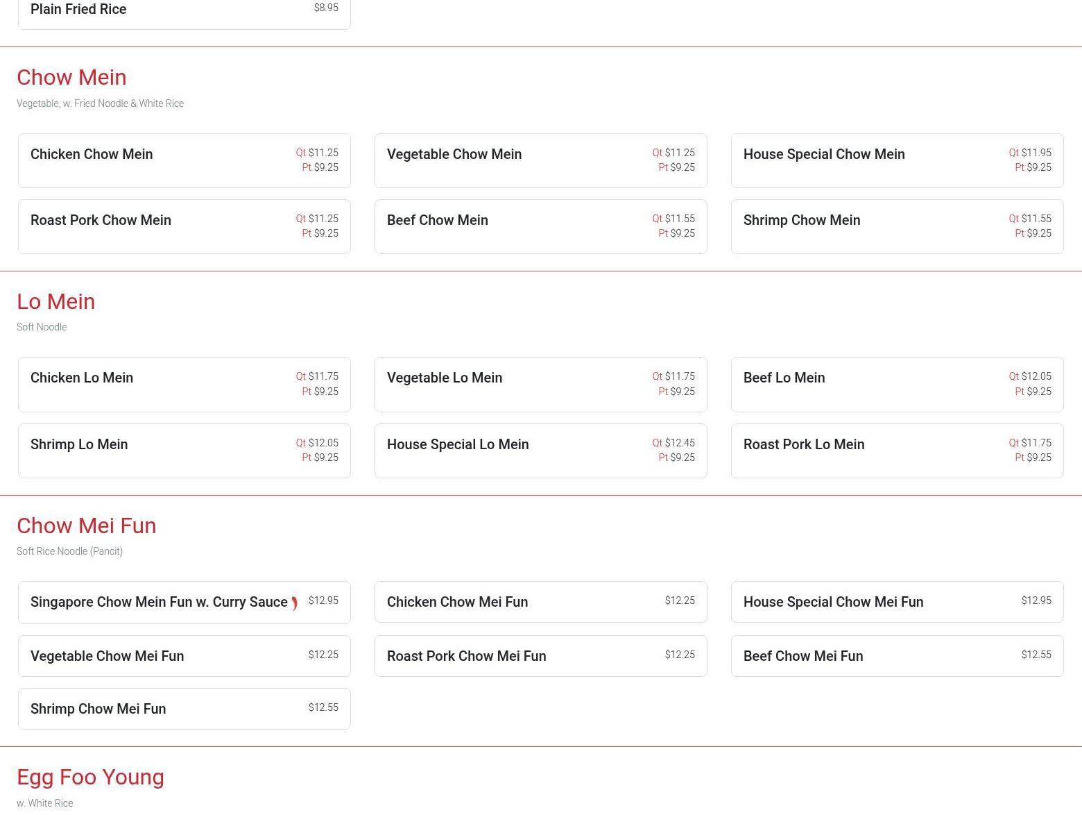Open Chicken Chow Mein item

tap(184, 160)
